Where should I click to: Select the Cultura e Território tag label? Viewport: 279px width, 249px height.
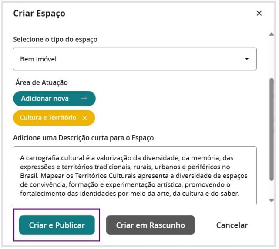tap(48, 118)
